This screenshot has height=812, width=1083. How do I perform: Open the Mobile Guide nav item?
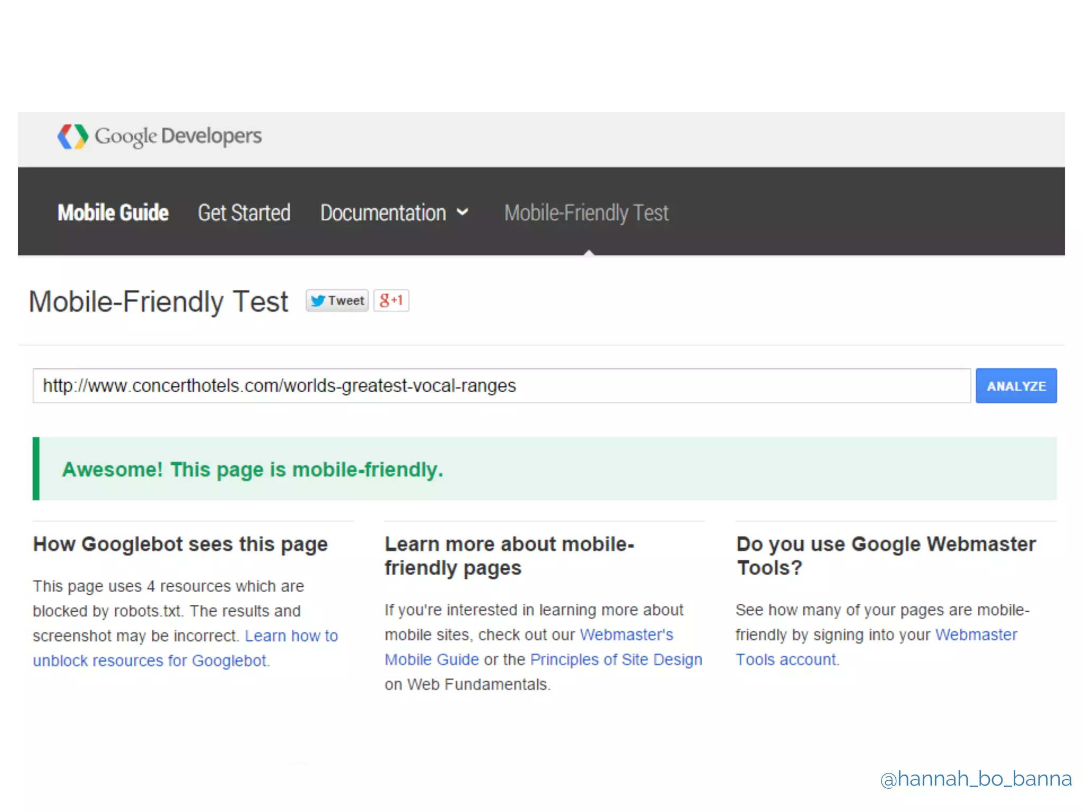pos(113,213)
